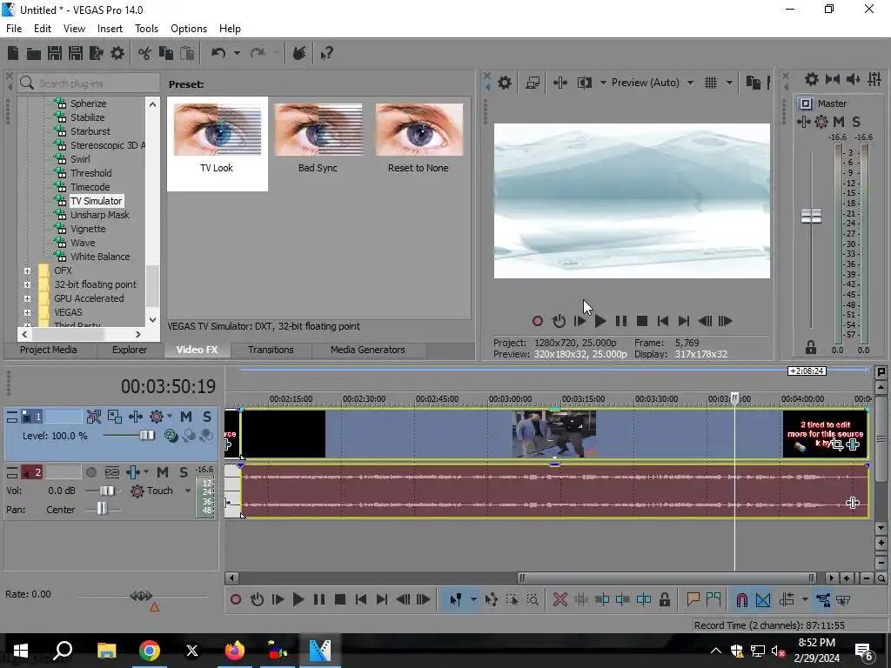Open Track FX on video track 1
The height and width of the screenshot is (668, 891).
[135, 417]
